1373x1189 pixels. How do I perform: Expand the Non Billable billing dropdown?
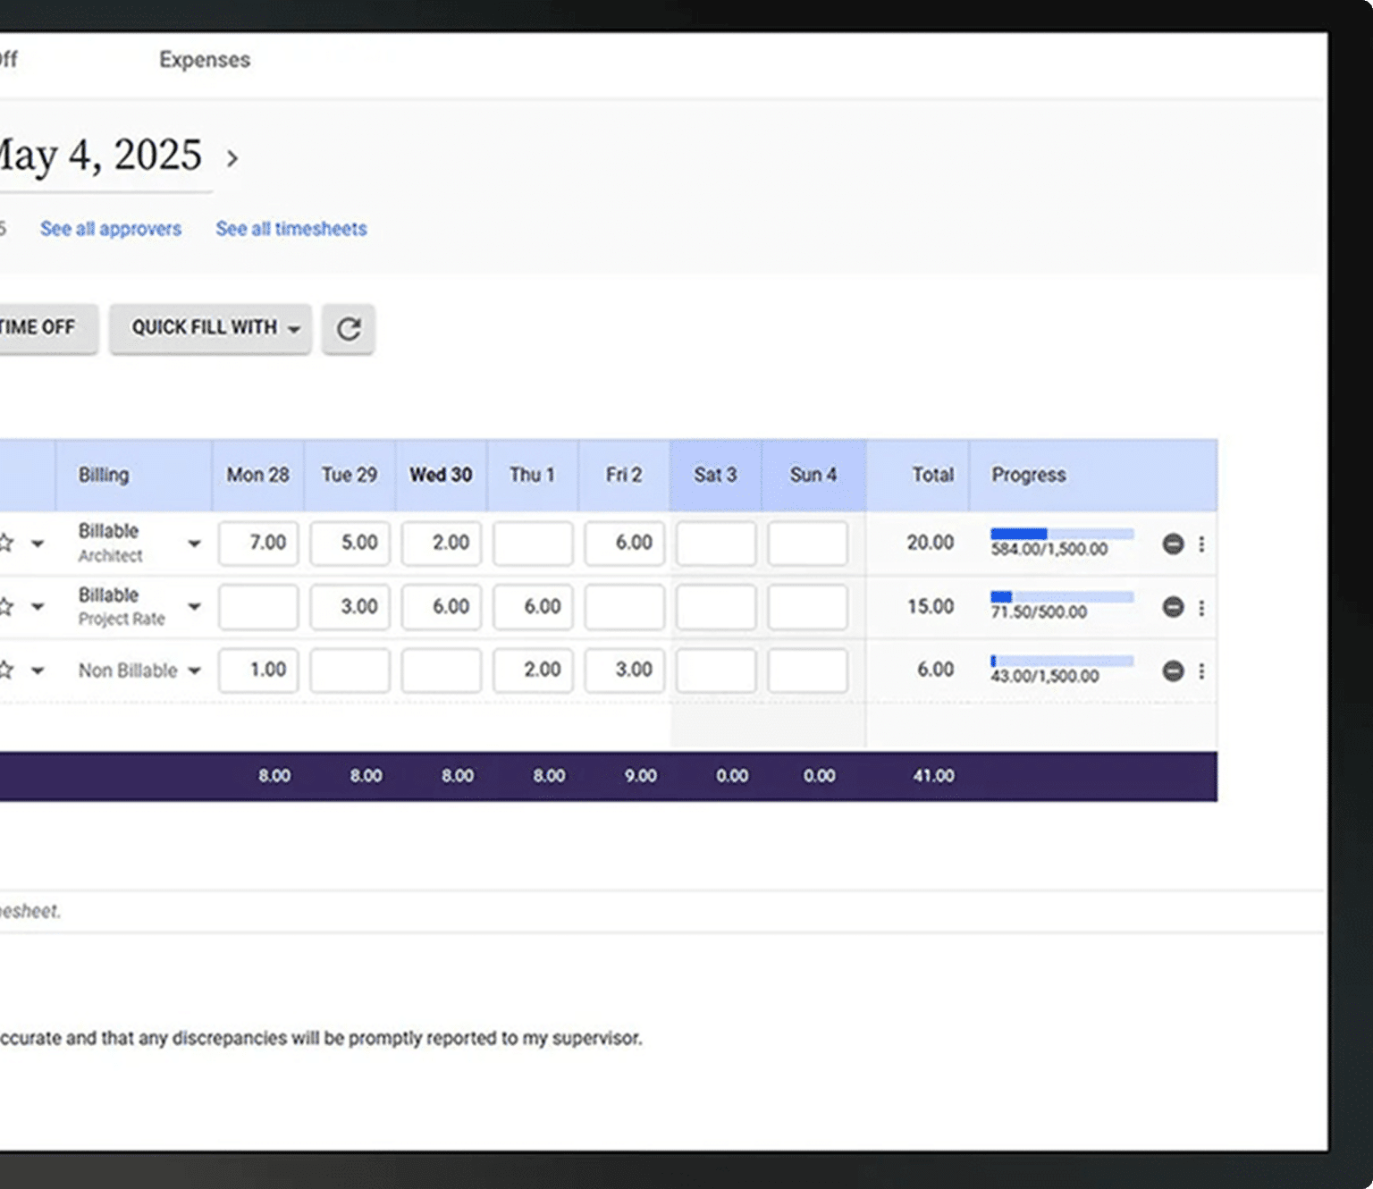pyautogui.click(x=194, y=670)
